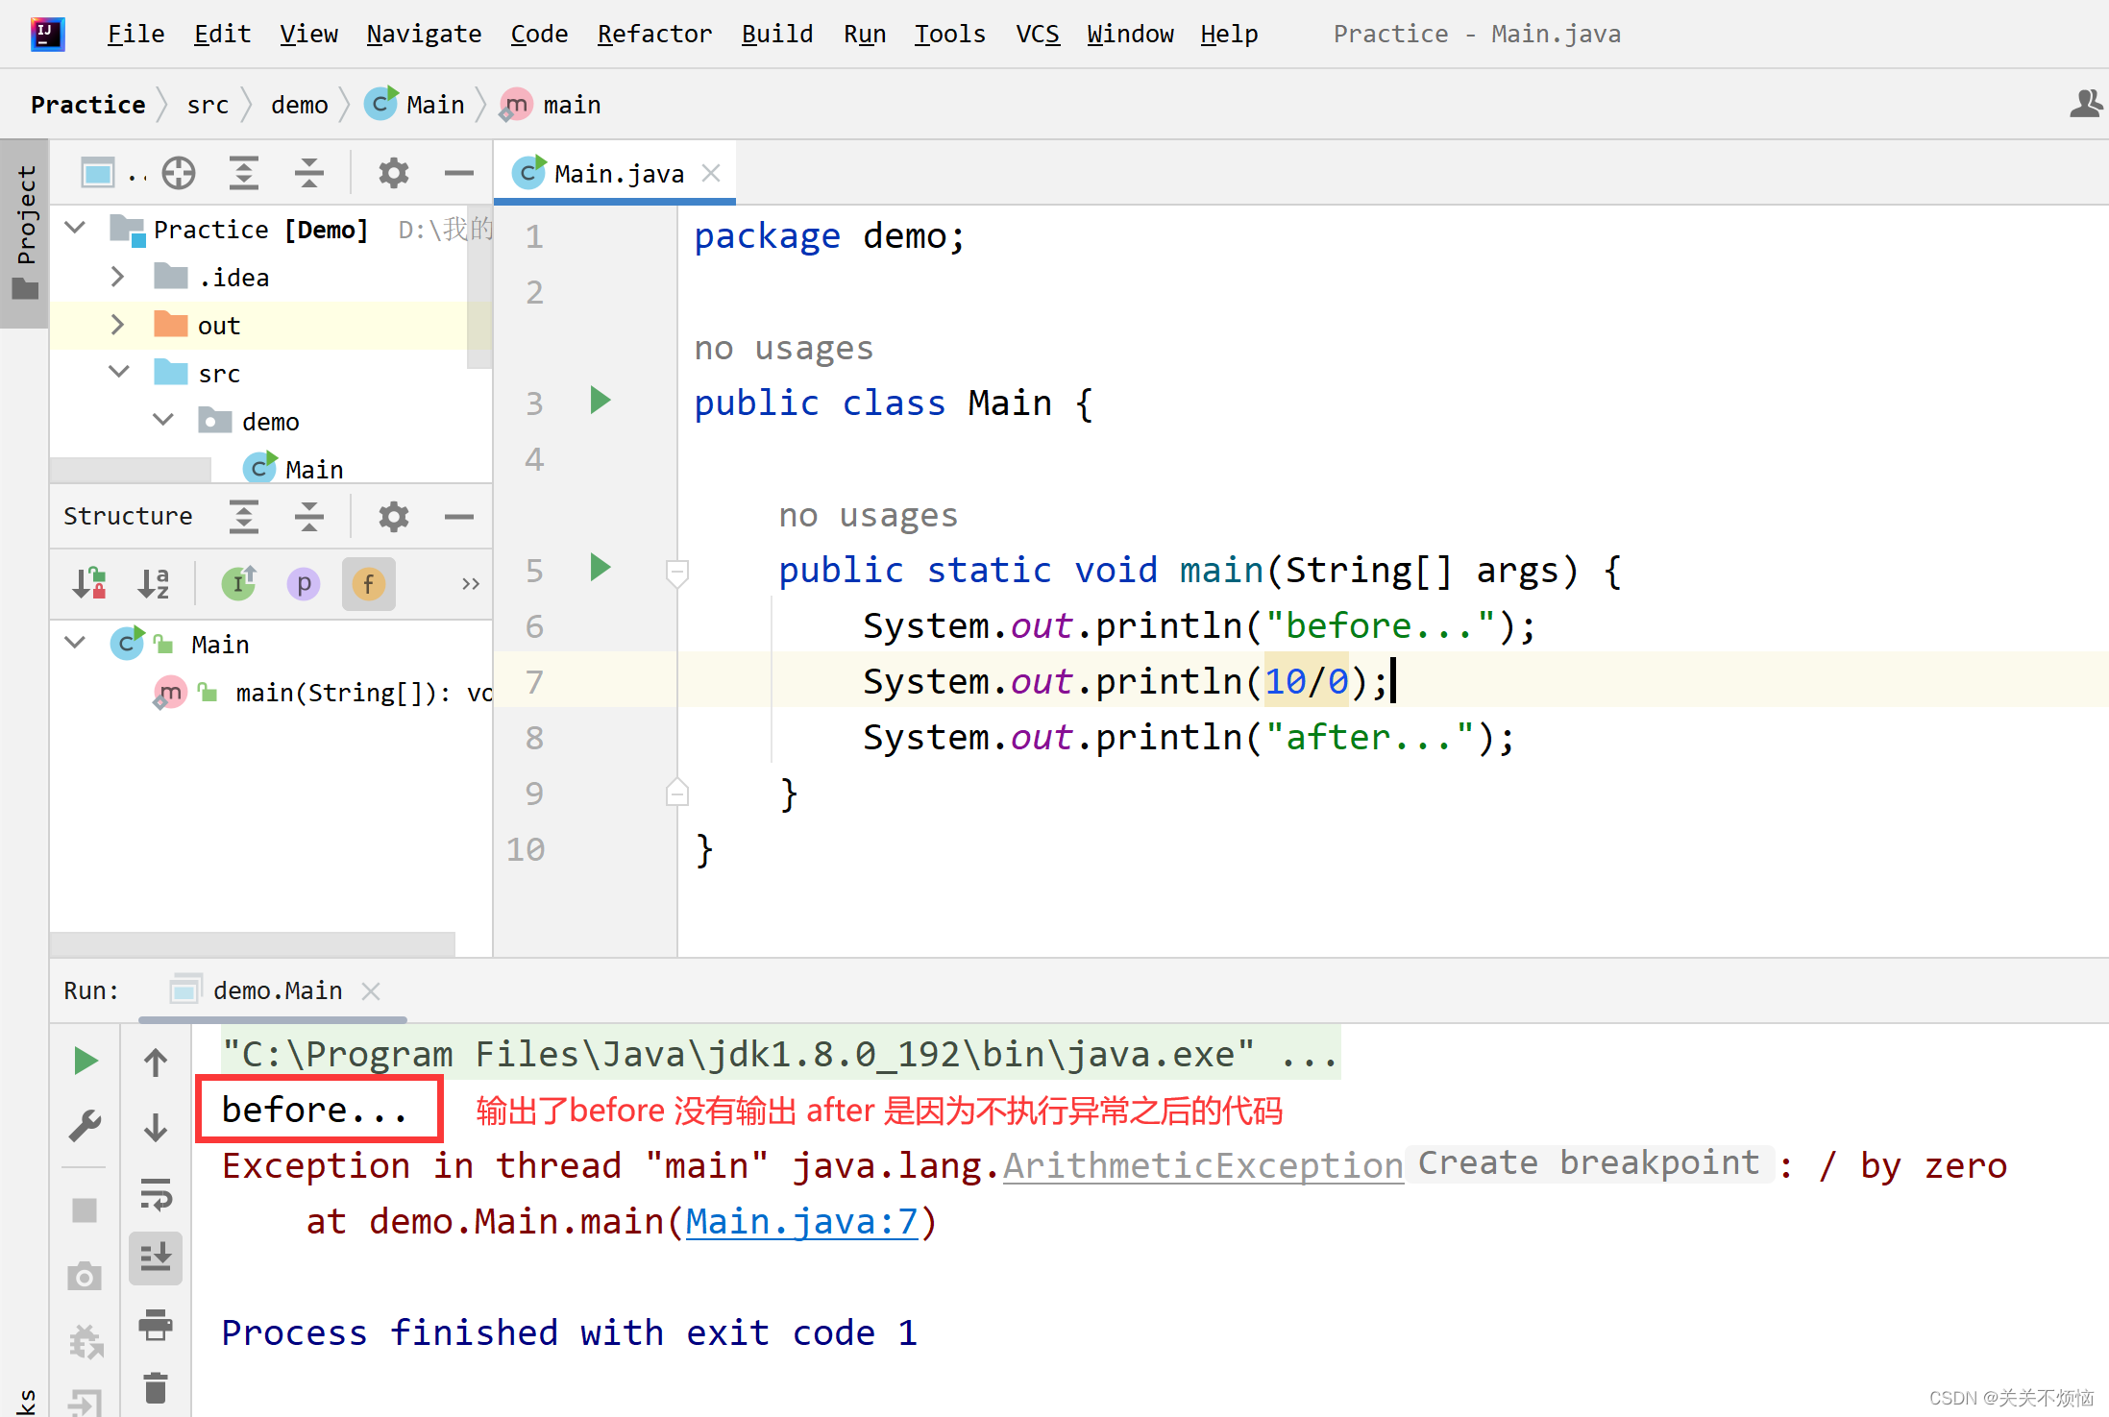Click locate-in-project crosshair icon in Project toolbar
Image resolution: width=2109 pixels, height=1417 pixels.
pos(179,174)
